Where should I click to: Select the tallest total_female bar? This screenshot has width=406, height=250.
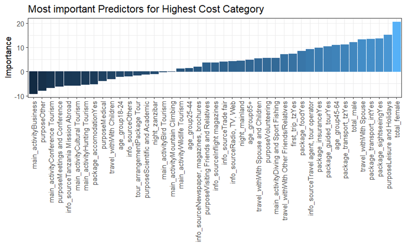tap(397, 46)
